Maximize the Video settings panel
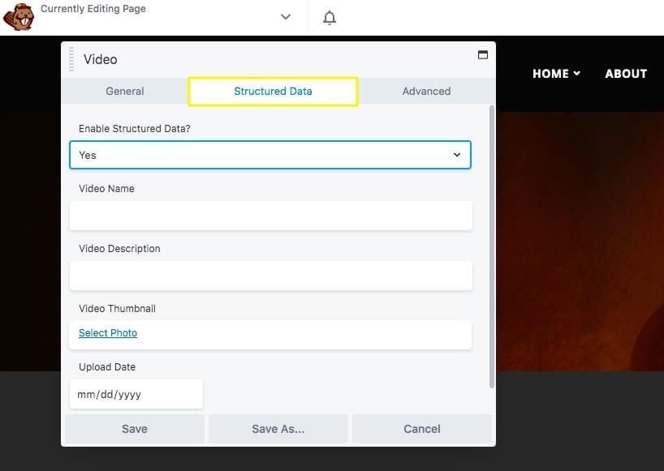Viewport: 664px width, 471px height. click(x=482, y=55)
